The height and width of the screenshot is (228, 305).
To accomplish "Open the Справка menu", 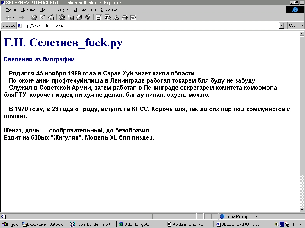I will (x=109, y=9).
